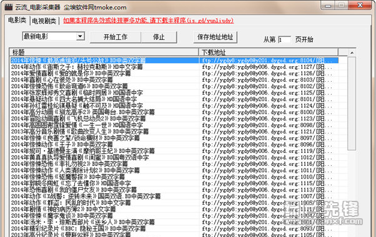Click the 停止 button
This screenshot has height=237, width=376.
click(159, 37)
